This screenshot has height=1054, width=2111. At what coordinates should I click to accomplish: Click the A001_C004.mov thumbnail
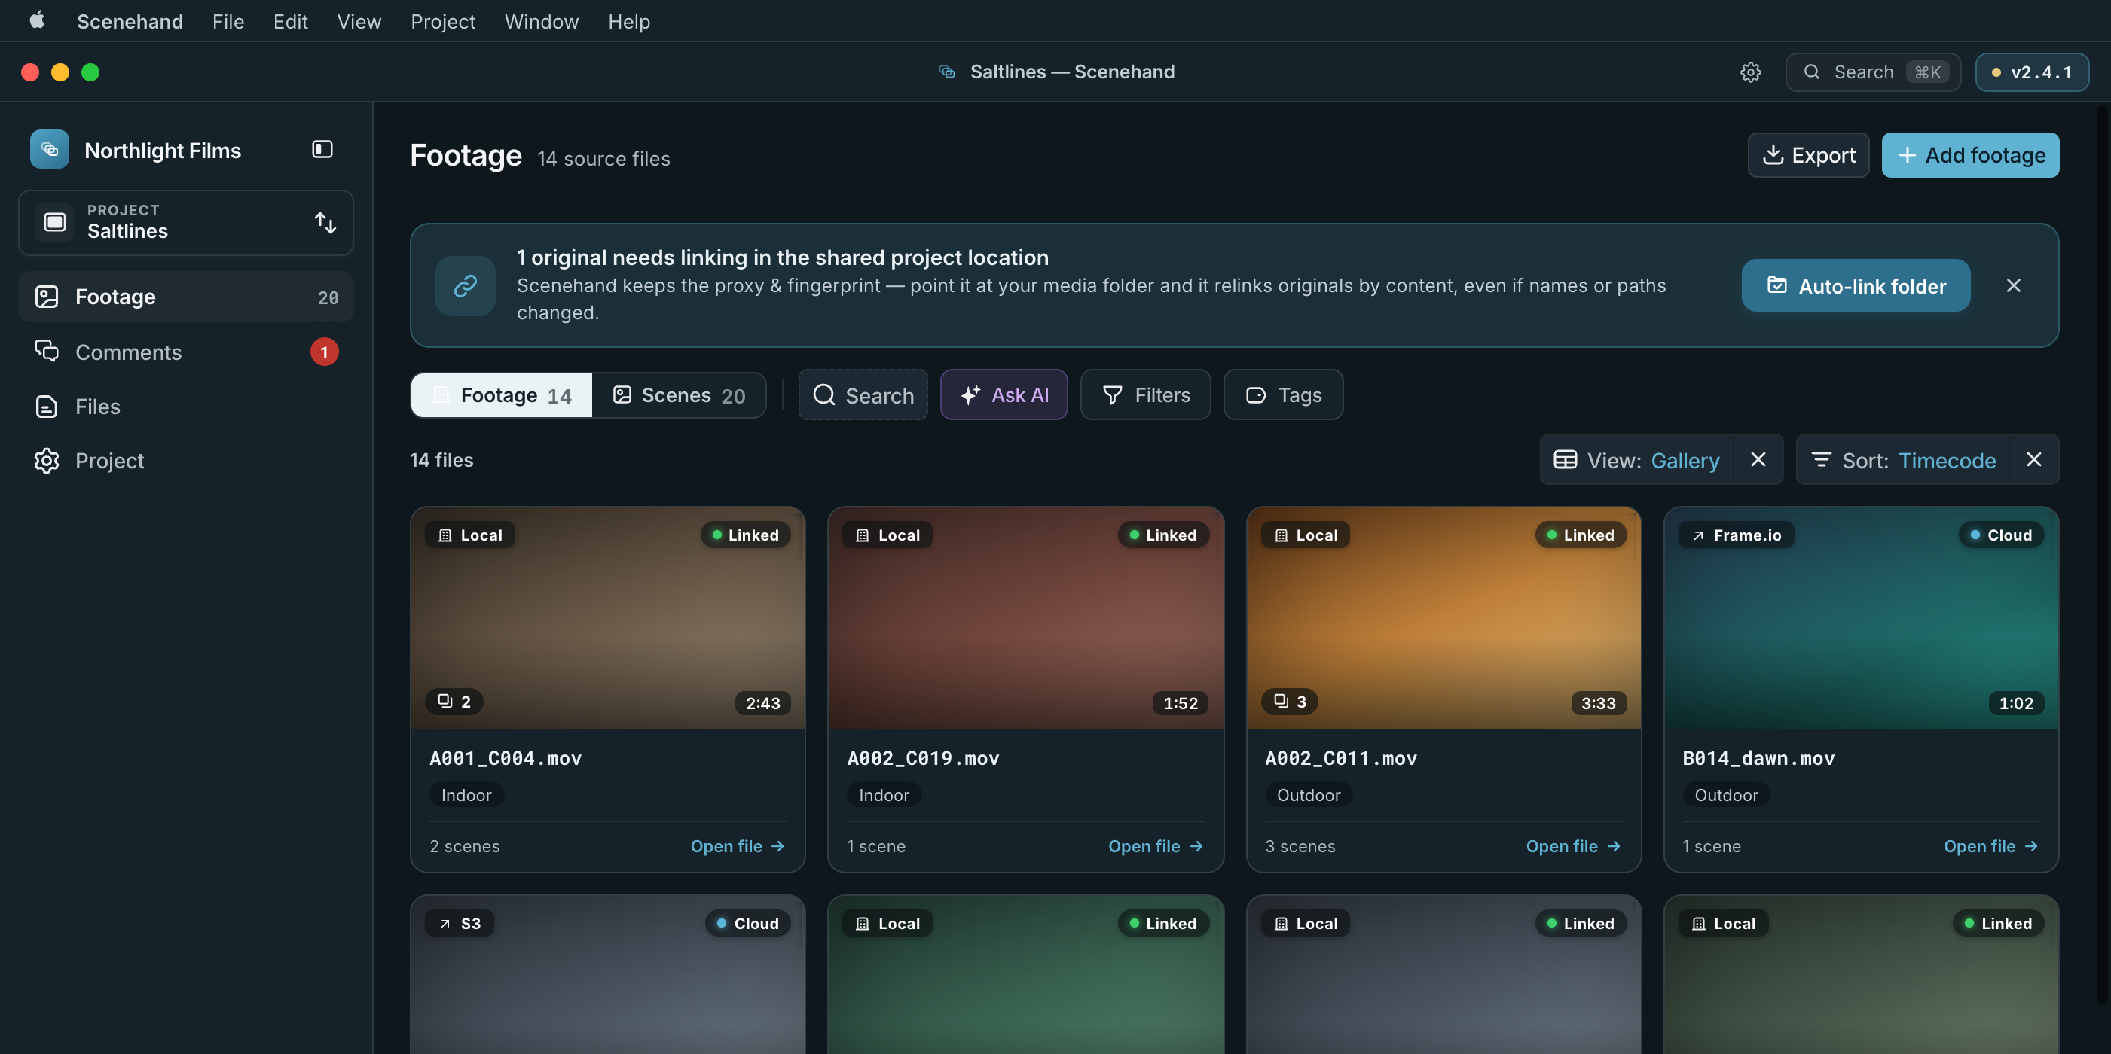pyautogui.click(x=608, y=618)
